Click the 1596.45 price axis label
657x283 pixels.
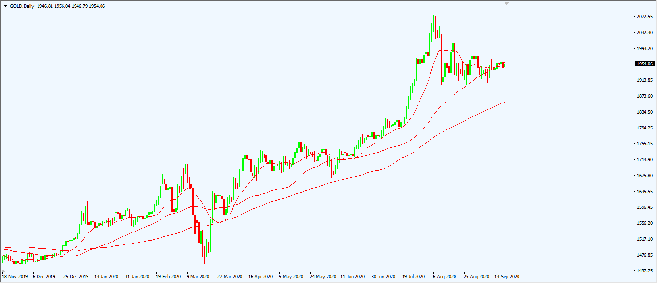click(644, 207)
